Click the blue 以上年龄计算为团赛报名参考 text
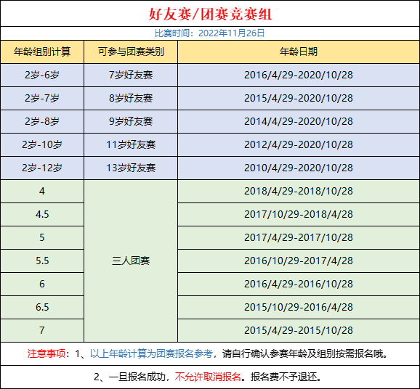The width and height of the screenshot is (420, 389). pos(151,353)
